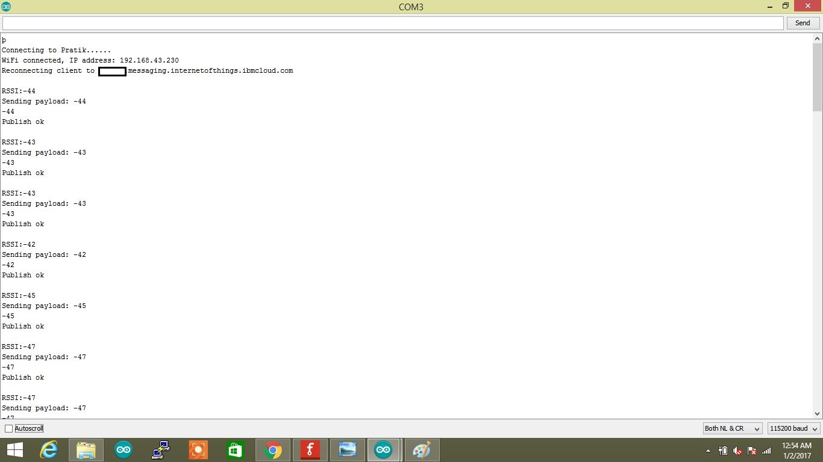The height and width of the screenshot is (462, 823).
Task: Open Google Chrome from the taskbar
Action: [x=273, y=450]
